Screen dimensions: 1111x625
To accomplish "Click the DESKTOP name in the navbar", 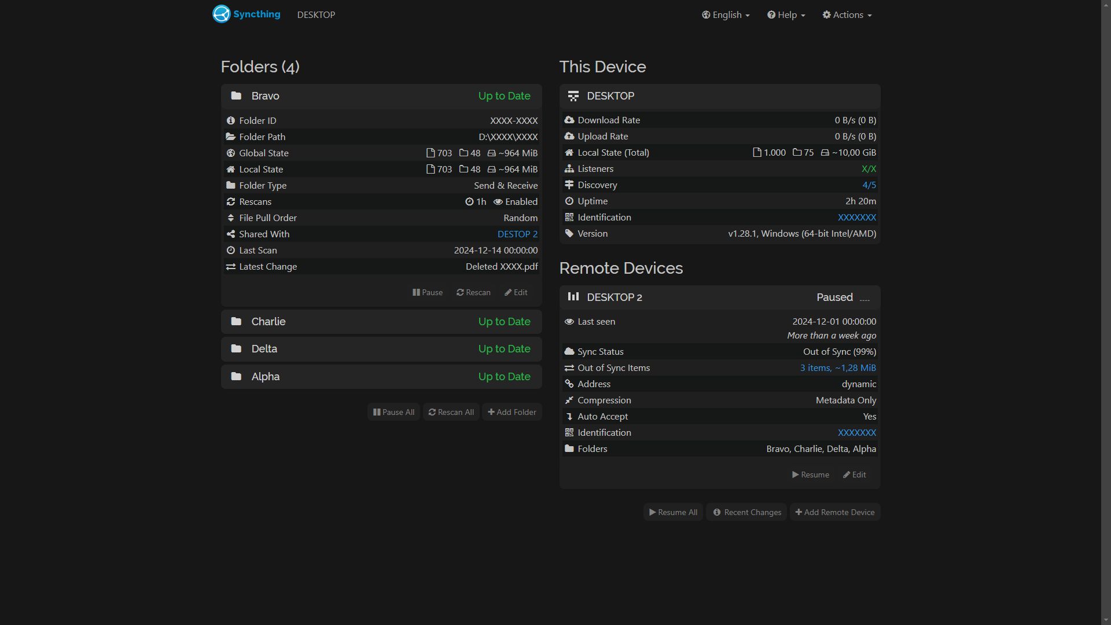I will point(316,14).
